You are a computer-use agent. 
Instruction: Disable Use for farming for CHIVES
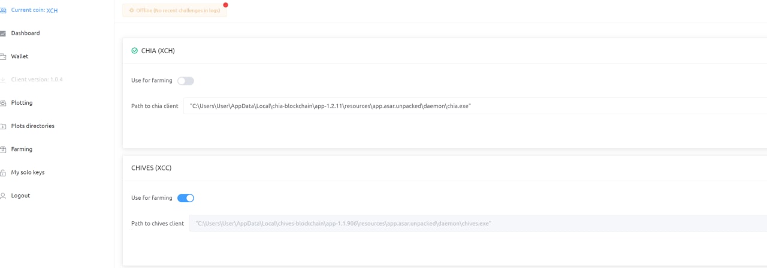(x=186, y=198)
